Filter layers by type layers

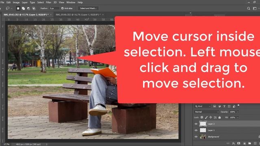[x=224, y=106]
